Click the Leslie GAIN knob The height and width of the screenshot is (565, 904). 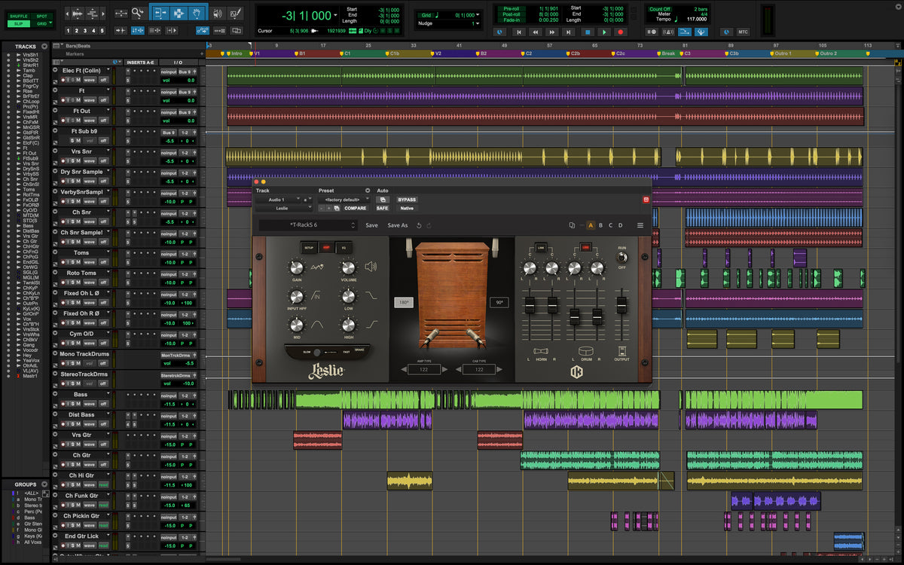[x=296, y=268]
